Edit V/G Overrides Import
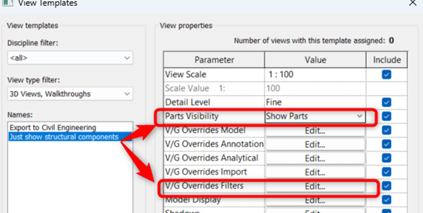This screenshot has width=423, height=213. 315,172
